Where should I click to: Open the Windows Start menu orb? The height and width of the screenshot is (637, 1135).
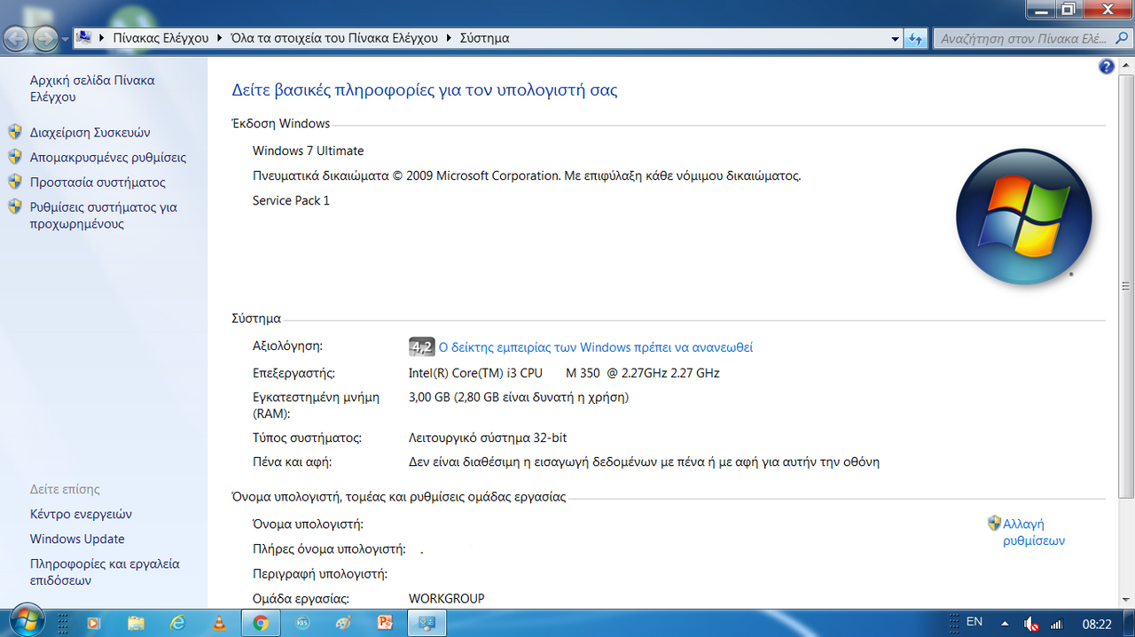point(26,622)
